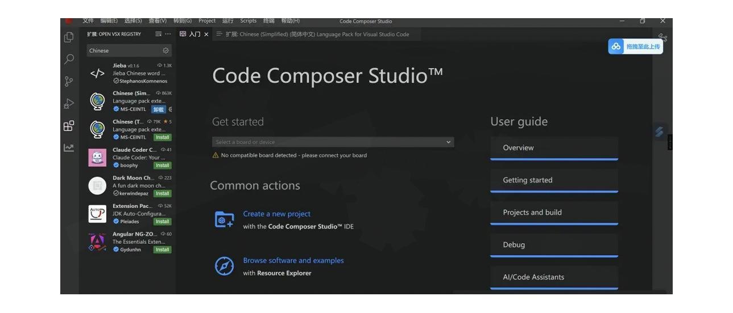Image resolution: width=733 pixels, height=313 pixels.
Task: Click the warning icon about no compatible board
Action: click(216, 155)
